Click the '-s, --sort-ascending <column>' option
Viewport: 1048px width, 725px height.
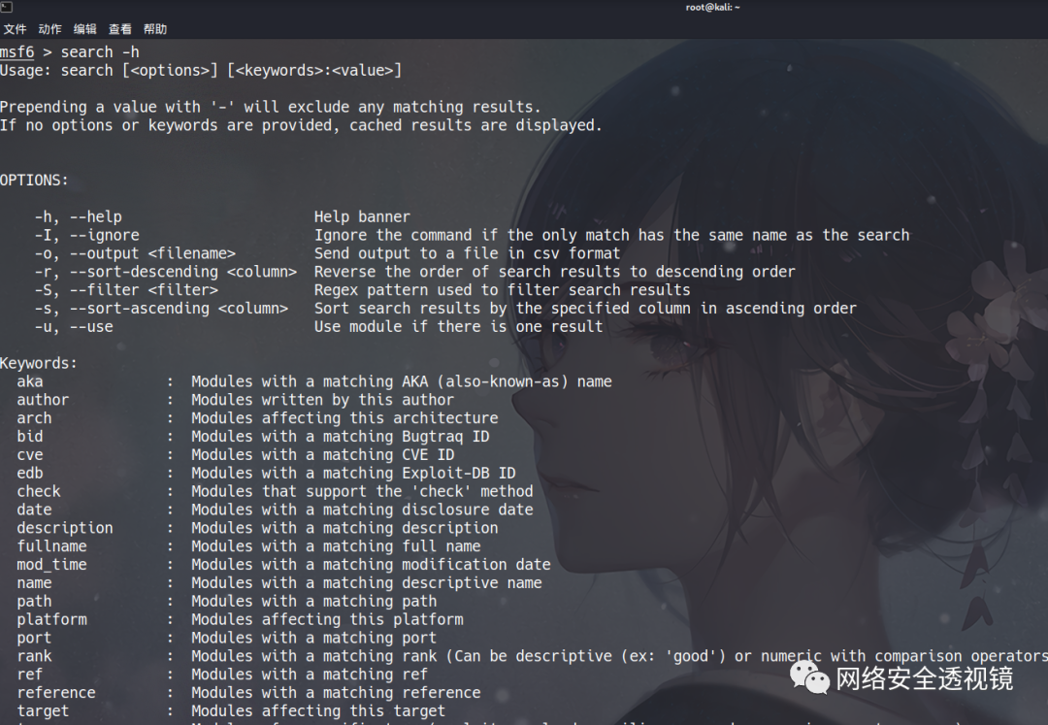[161, 308]
